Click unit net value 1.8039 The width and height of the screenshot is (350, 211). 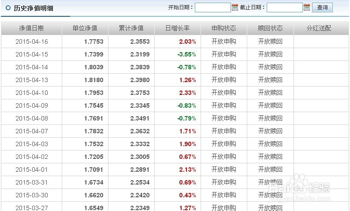tap(94, 67)
